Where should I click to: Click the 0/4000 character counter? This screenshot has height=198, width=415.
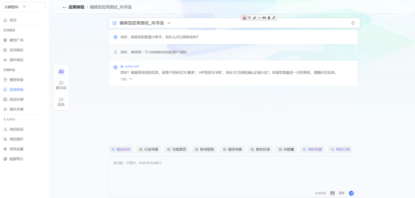[x=321, y=193]
